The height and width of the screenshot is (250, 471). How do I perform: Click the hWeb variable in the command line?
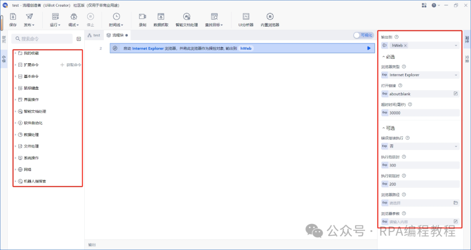[x=246, y=48]
